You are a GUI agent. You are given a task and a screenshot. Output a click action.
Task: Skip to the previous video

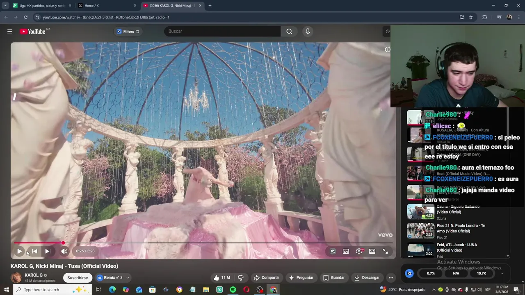click(34, 251)
